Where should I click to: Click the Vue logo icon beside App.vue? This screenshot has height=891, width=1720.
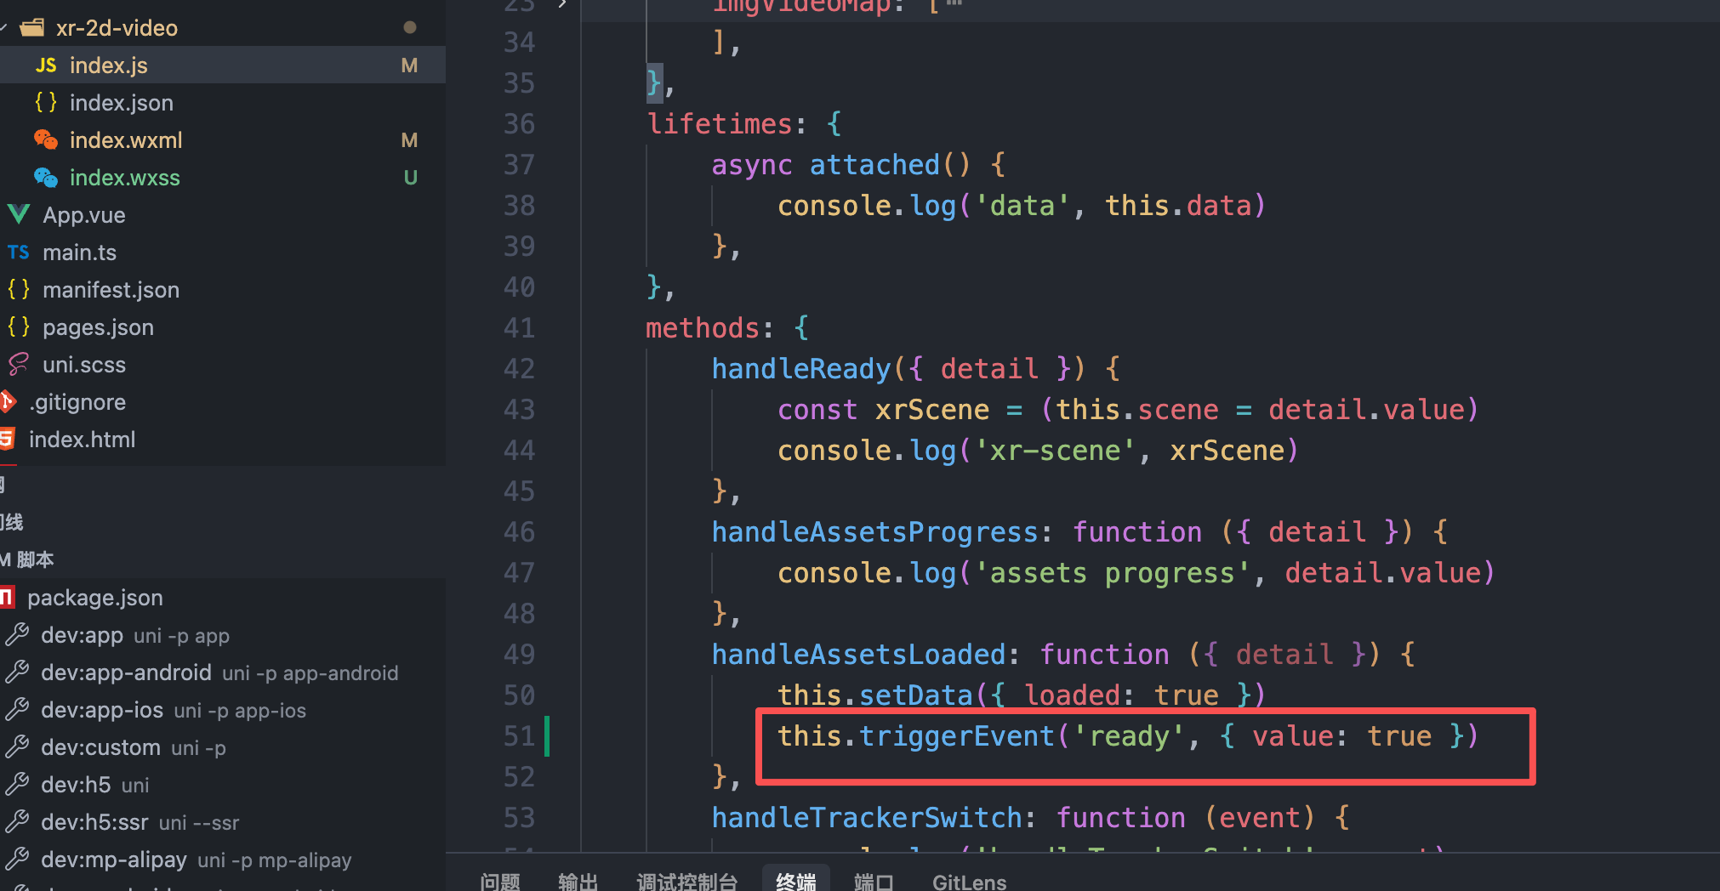point(19,214)
